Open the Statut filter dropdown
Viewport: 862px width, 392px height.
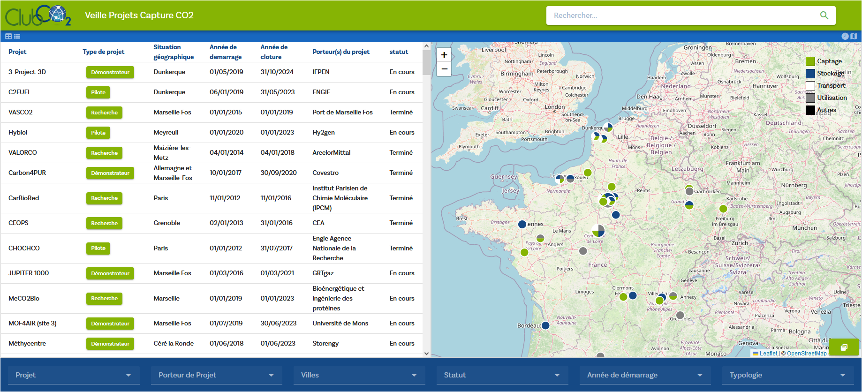(x=502, y=375)
